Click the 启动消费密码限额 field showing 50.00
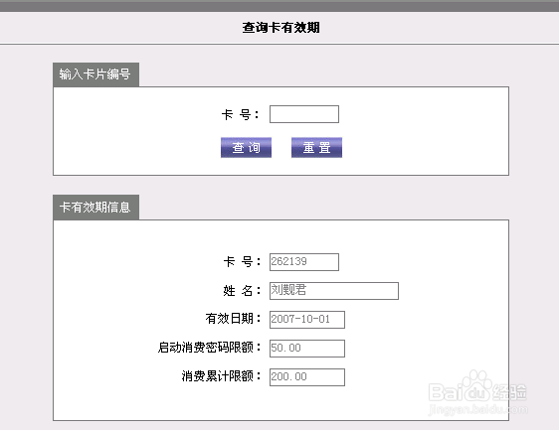The height and width of the screenshot is (430, 559). point(307,349)
